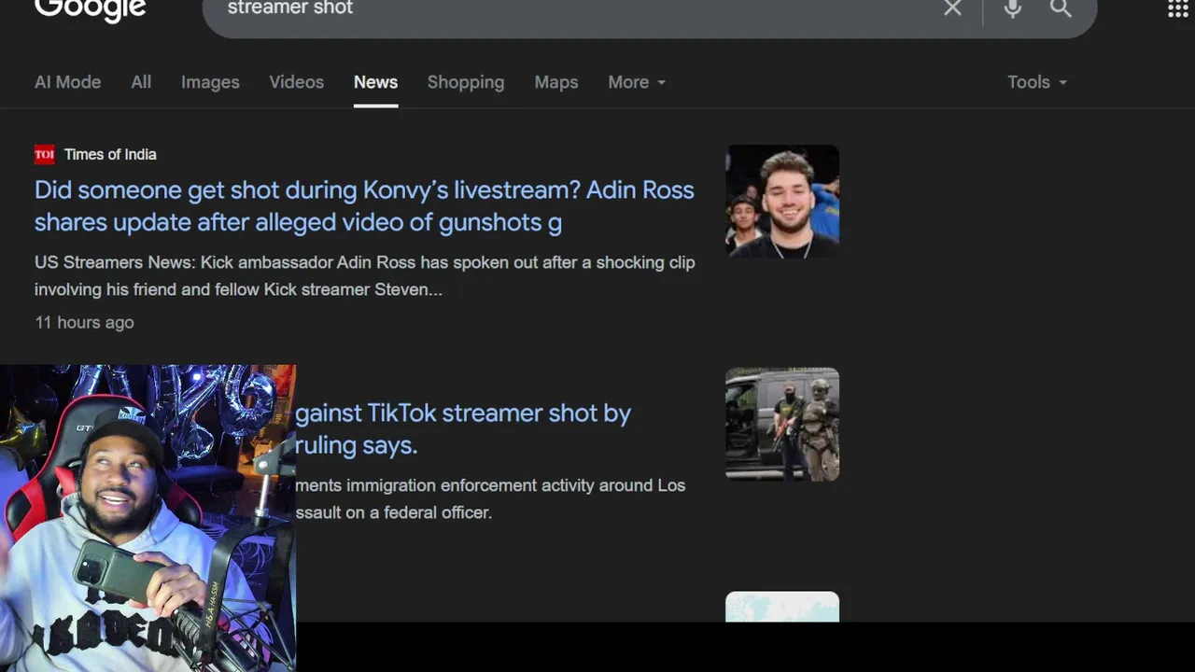Open Konvy's livestream headline link
Image resolution: width=1195 pixels, height=672 pixels.
[x=364, y=206]
